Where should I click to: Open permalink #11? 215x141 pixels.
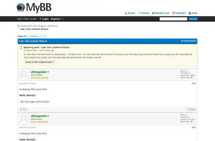[x=193, y=83]
